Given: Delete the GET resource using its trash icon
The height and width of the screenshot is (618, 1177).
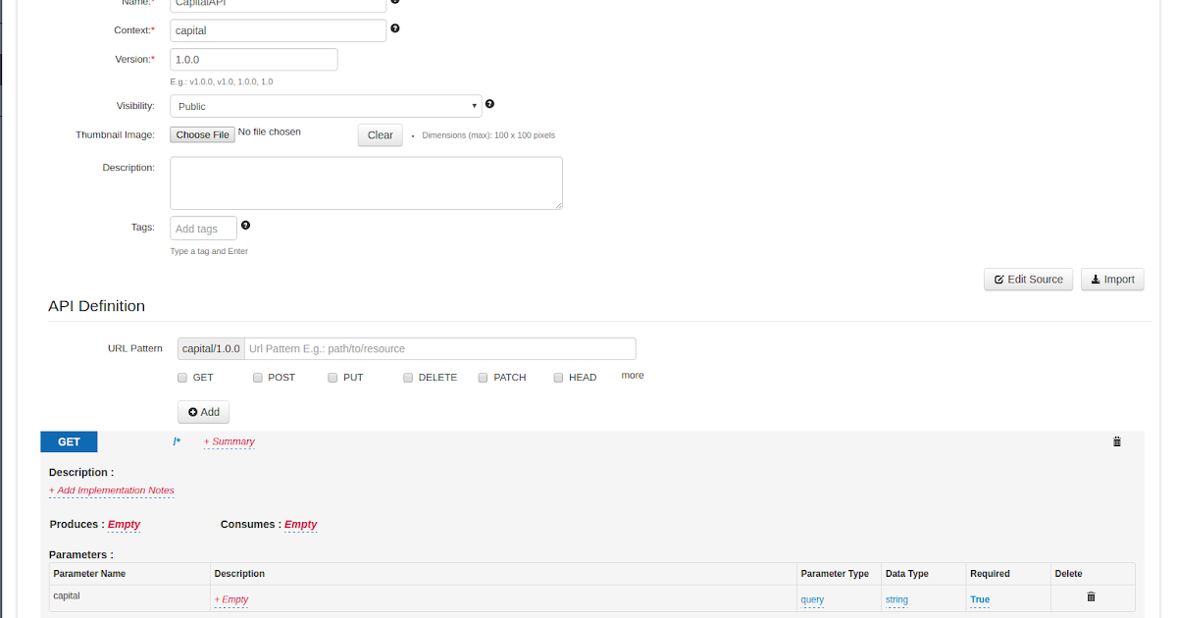Looking at the screenshot, I should [1116, 441].
